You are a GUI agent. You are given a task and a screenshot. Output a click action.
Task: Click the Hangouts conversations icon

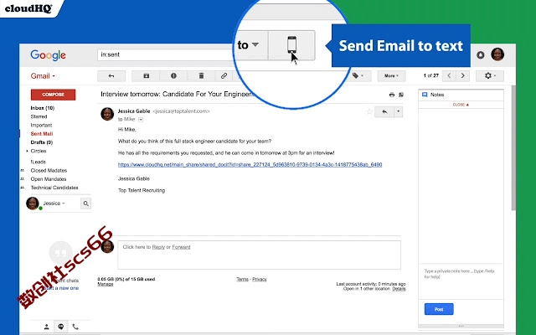61,327
